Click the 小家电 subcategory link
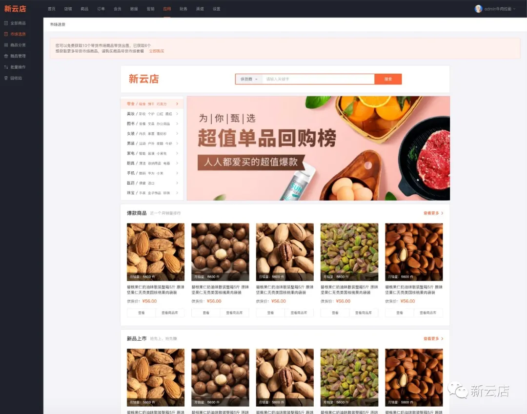The height and width of the screenshot is (414, 527). tap(162, 153)
